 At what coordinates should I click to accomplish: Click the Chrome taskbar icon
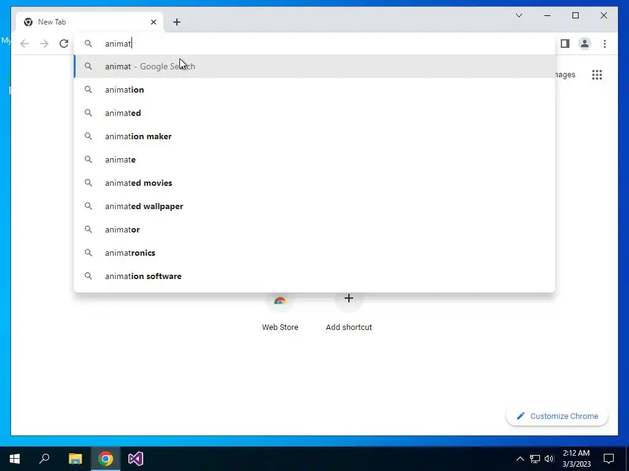pyautogui.click(x=106, y=459)
